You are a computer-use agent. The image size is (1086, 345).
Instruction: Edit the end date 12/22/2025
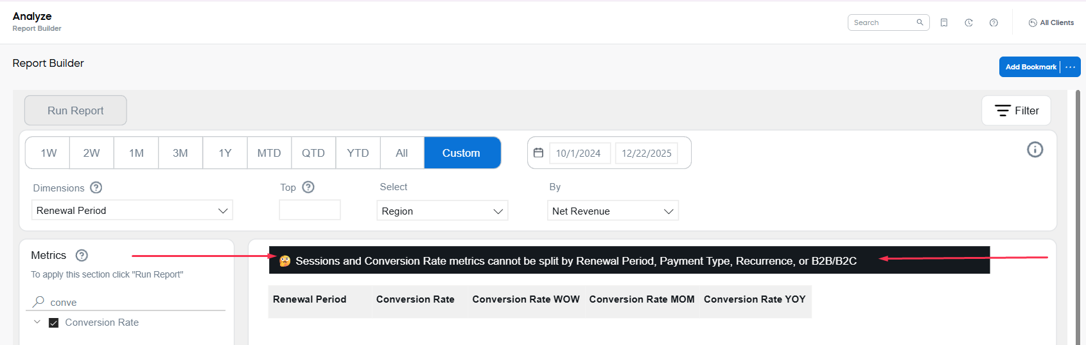pyautogui.click(x=646, y=153)
